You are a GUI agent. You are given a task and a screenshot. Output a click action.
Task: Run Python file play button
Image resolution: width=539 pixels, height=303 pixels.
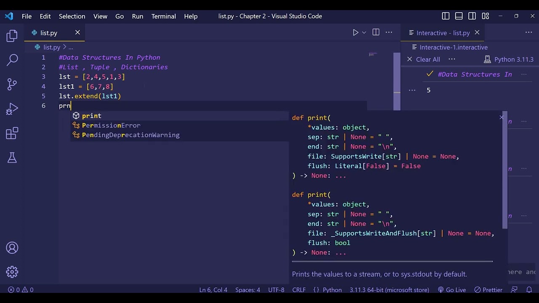[x=355, y=32]
